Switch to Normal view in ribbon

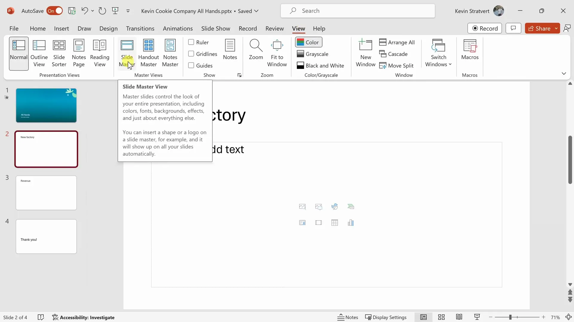(x=19, y=54)
